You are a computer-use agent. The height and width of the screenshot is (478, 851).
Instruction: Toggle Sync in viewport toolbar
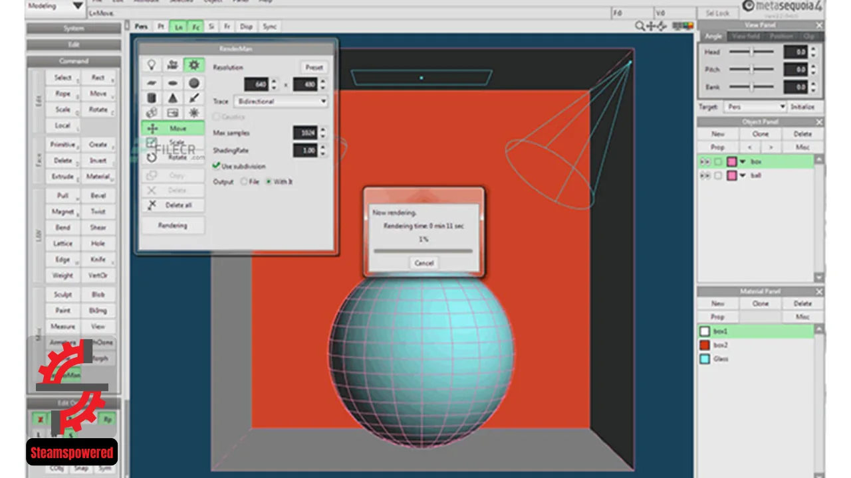pos(269,27)
